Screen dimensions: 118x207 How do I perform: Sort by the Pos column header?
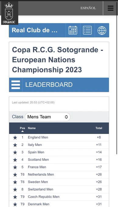[23, 129]
